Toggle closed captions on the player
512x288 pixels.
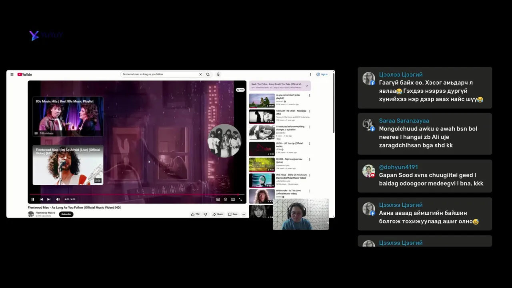[x=218, y=199]
